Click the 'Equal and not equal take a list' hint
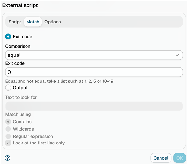The width and height of the screenshot is (188, 165). pos(59,81)
